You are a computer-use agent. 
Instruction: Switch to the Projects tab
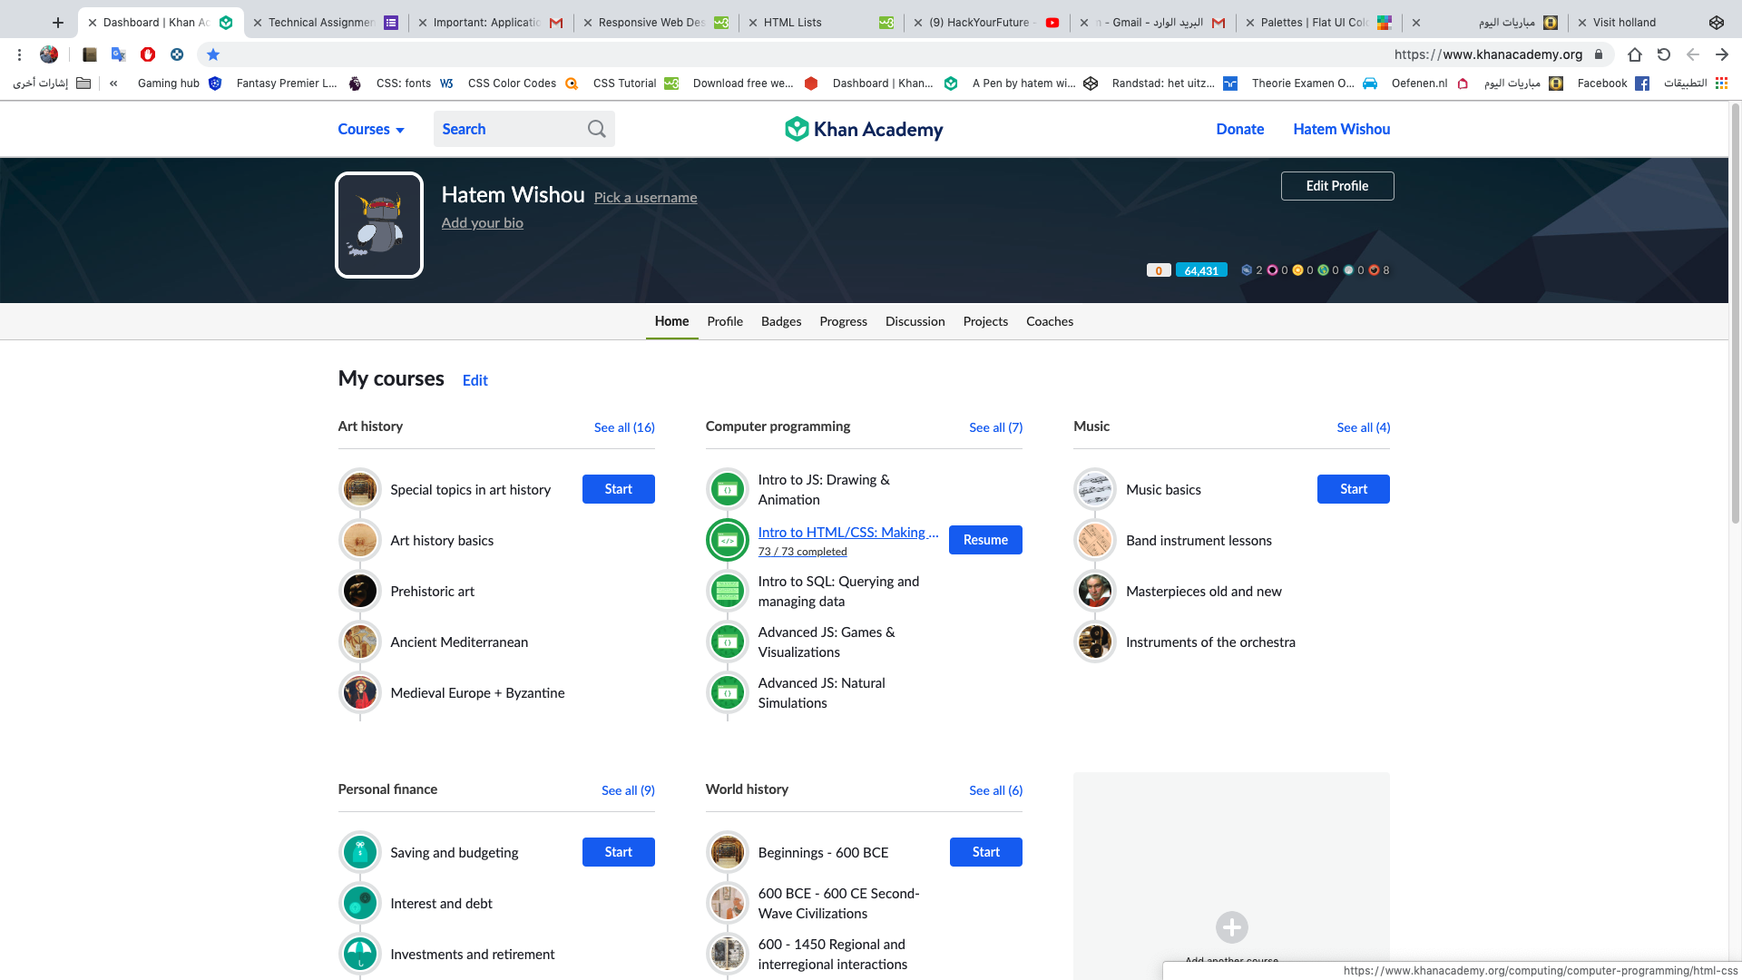[x=985, y=321]
